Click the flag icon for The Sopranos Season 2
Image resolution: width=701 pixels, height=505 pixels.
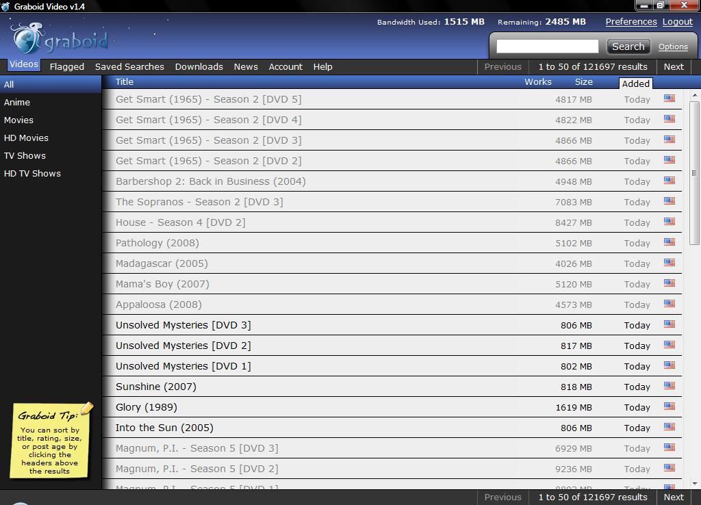(x=670, y=201)
